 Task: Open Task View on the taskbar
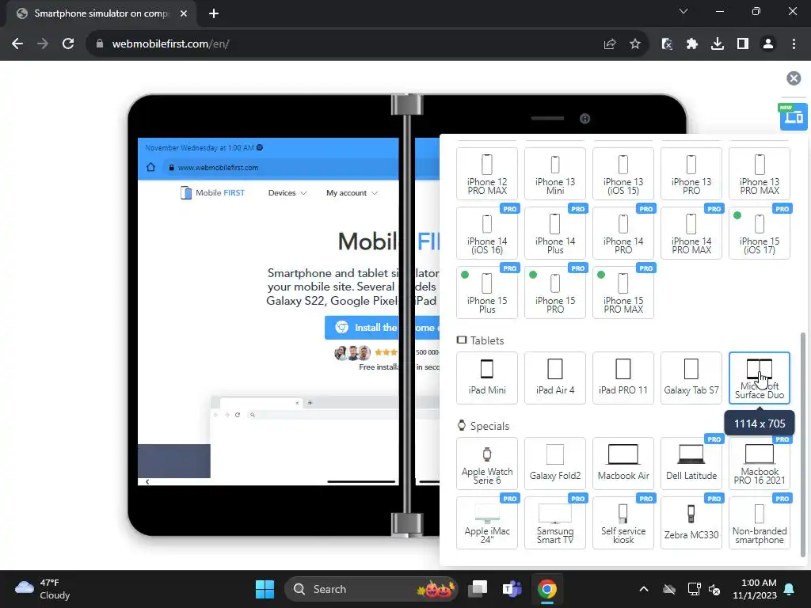click(x=478, y=589)
